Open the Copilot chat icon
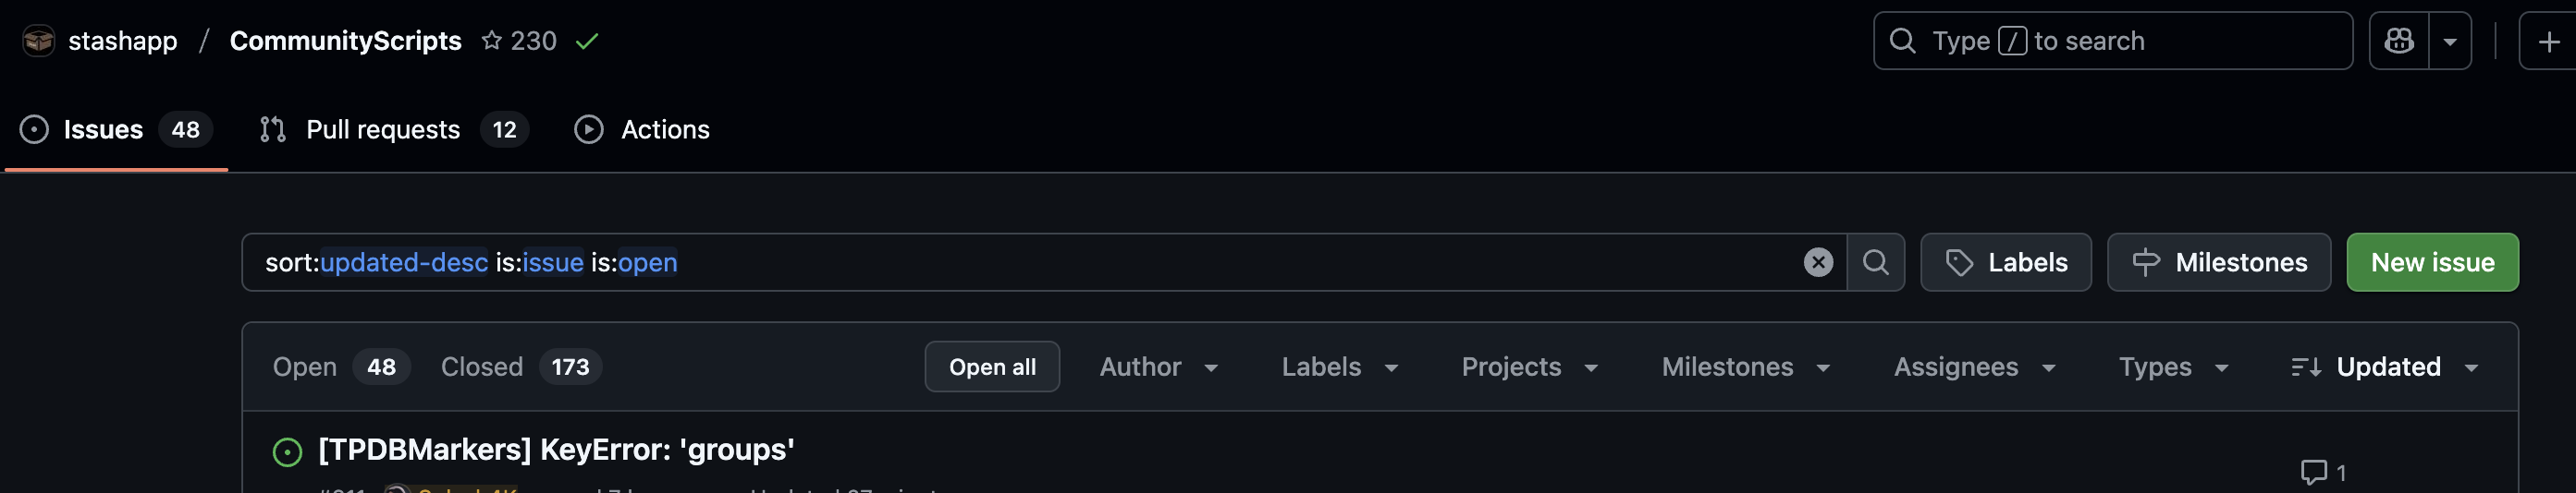This screenshot has width=2576, height=493. [2398, 41]
